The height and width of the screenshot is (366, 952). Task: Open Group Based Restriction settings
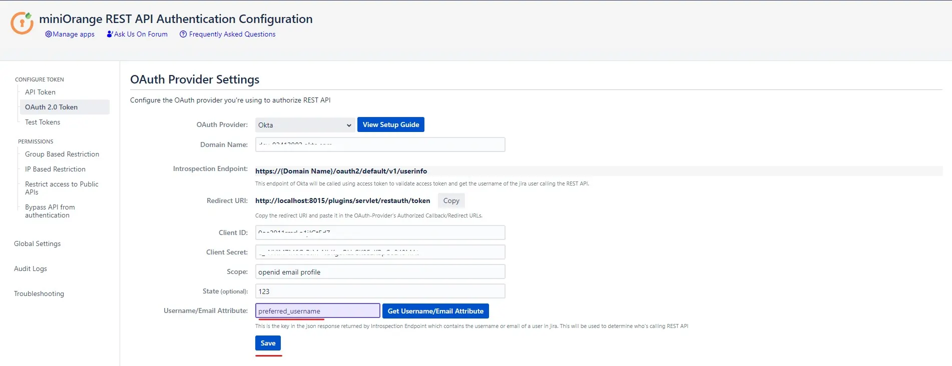[62, 154]
